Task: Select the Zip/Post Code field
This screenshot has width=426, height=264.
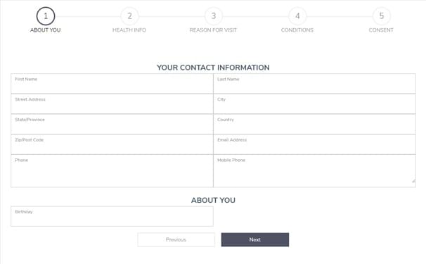Action: pos(112,144)
